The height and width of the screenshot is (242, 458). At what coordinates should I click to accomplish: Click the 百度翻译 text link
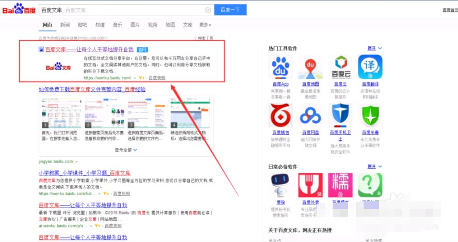pyautogui.click(x=370, y=84)
